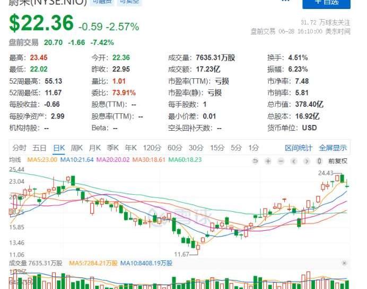Click 52周最高 value 55.13

(x=54, y=81)
